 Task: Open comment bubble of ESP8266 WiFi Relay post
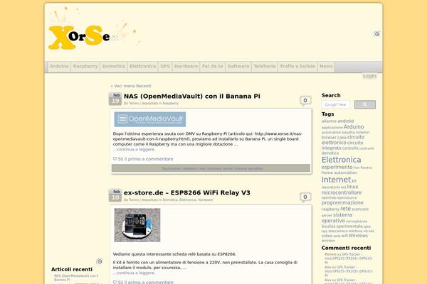(x=305, y=197)
